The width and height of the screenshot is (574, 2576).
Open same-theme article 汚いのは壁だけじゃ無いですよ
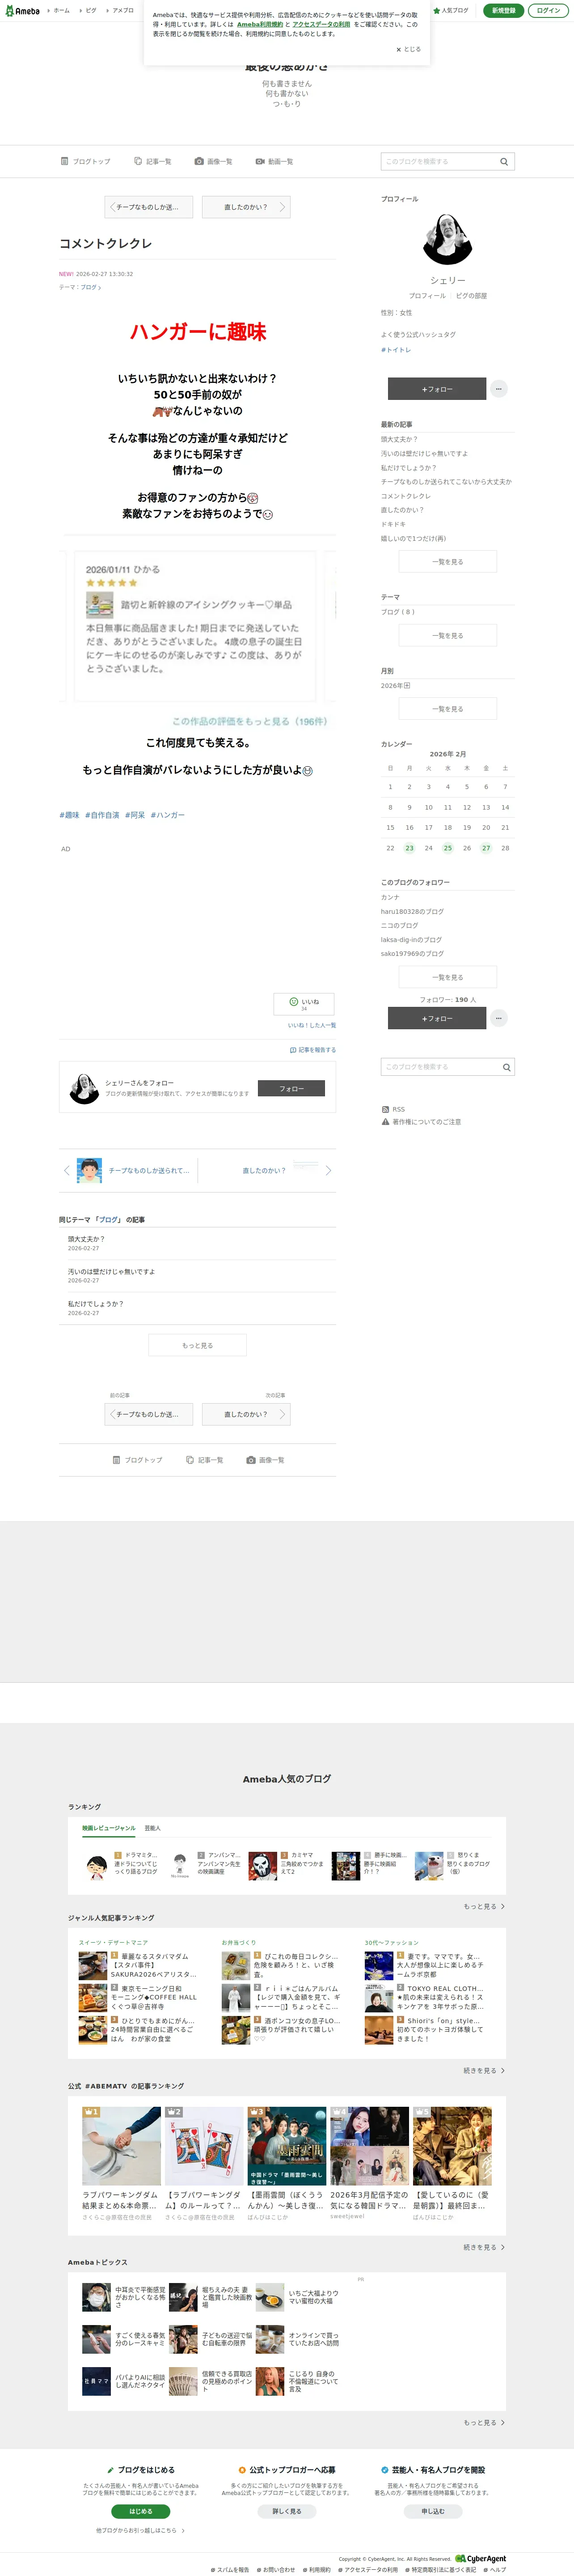111,1272
